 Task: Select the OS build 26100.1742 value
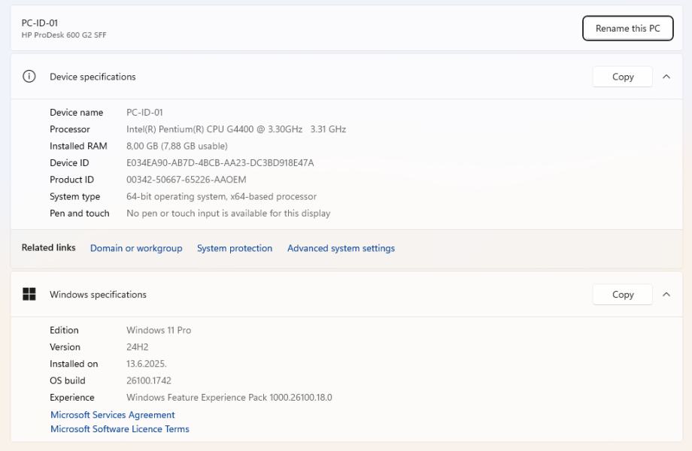tap(149, 380)
